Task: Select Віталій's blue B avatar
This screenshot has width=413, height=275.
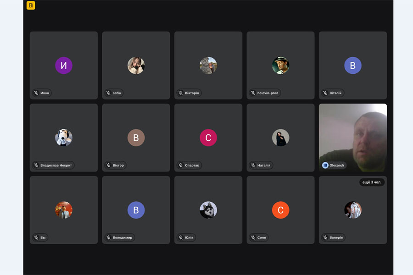Action: click(x=353, y=65)
